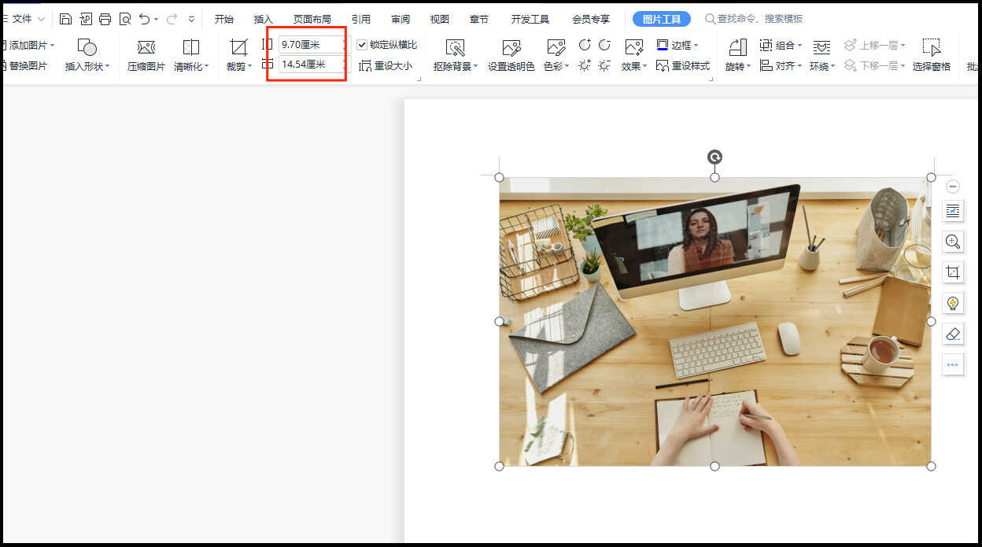The width and height of the screenshot is (982, 547).
Task: Click 压缩图片 to compress the picture
Action: pyautogui.click(x=146, y=55)
